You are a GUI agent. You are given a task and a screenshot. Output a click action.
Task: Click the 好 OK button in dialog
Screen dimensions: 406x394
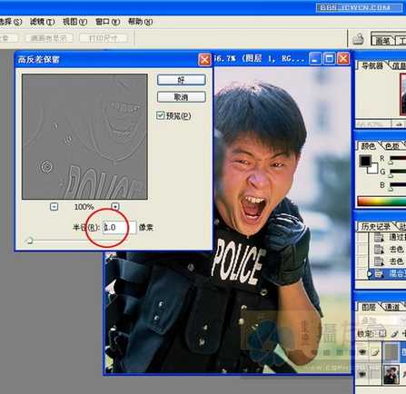(x=182, y=80)
